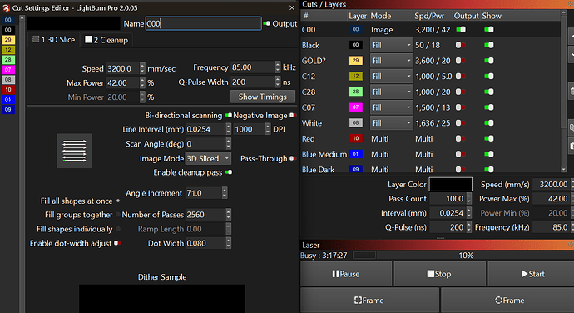Switch to 1 3D Slice tab
The image size is (574, 313).
[54, 40]
